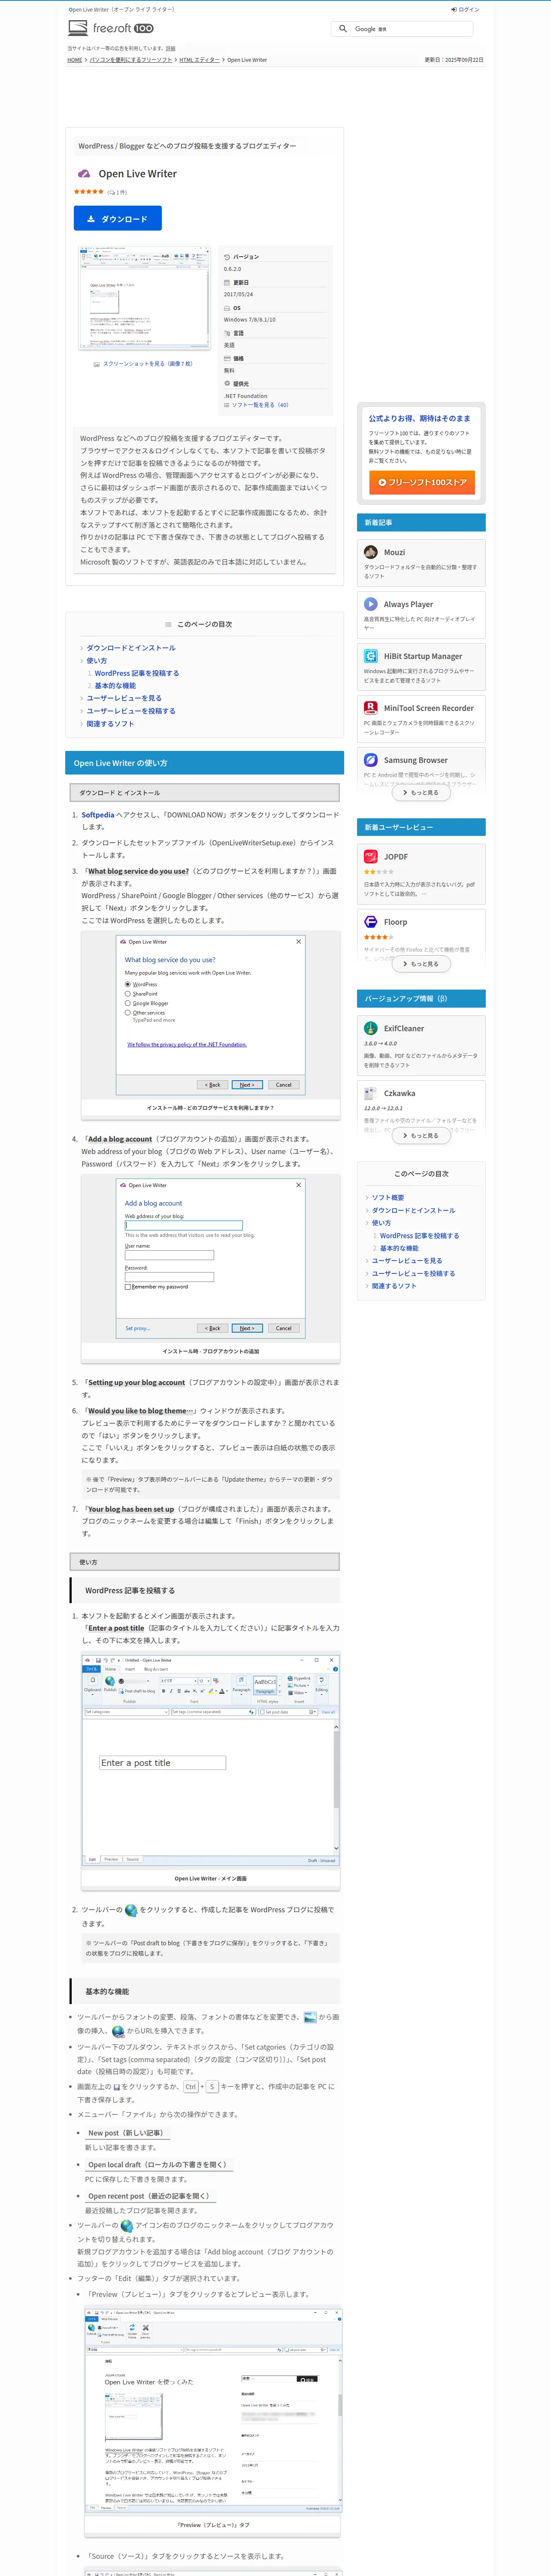This screenshot has height=2576, width=551.
Task: Click the Open Live Writer app icon
Action: pyautogui.click(x=84, y=174)
